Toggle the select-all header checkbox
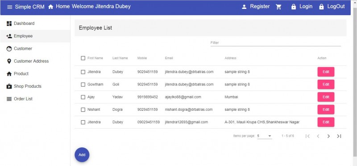 click(x=83, y=58)
